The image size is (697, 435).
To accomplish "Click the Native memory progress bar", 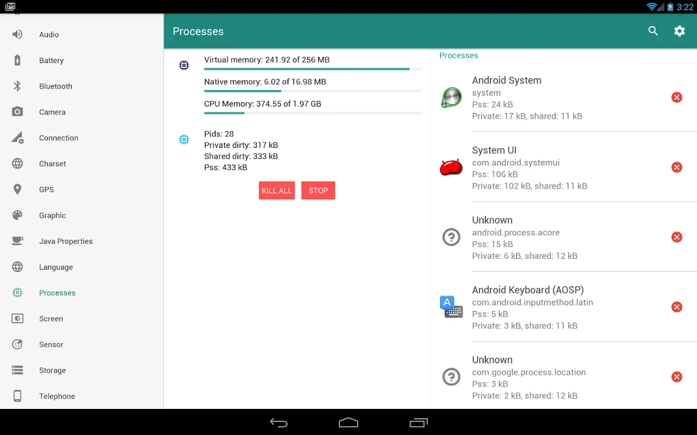I will (313, 91).
